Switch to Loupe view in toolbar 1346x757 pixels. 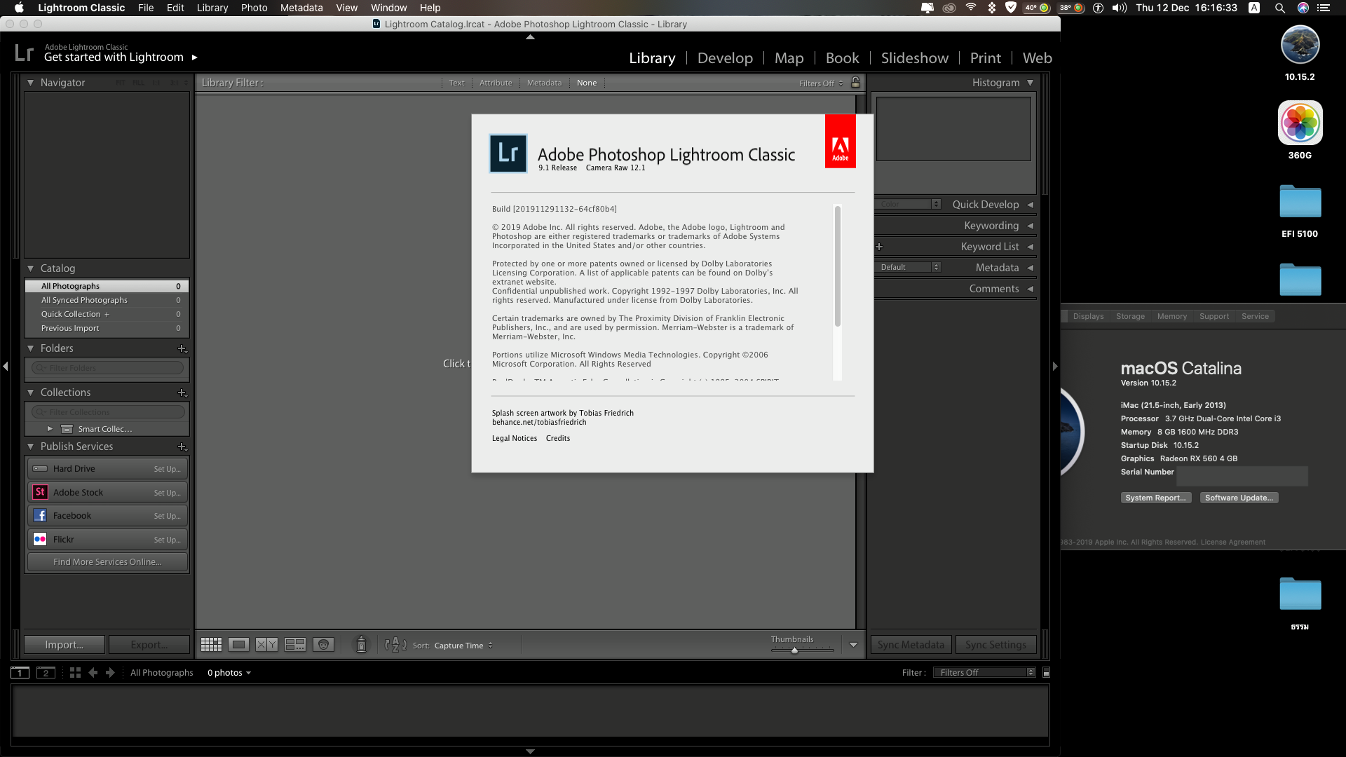(x=238, y=645)
